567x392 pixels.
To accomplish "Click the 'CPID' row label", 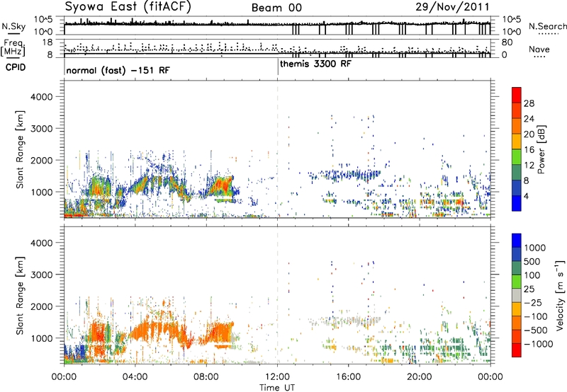I will tap(16, 67).
